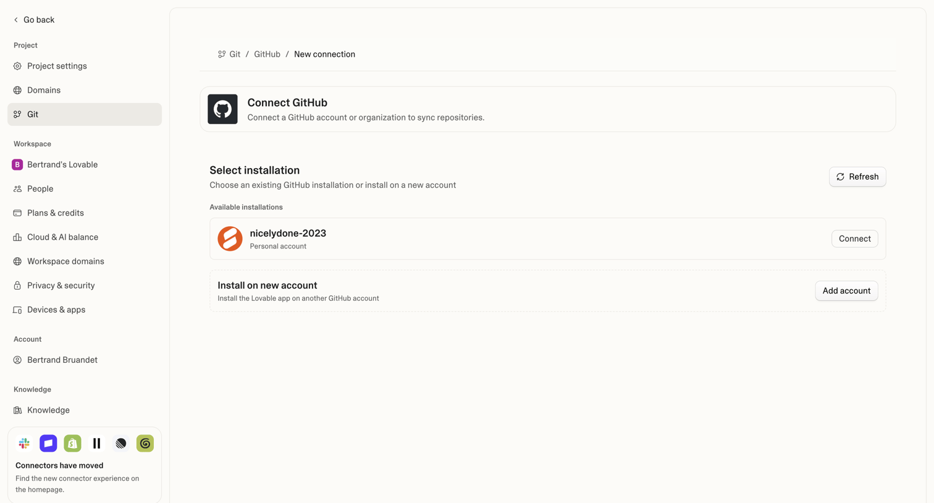934x503 pixels.
Task: Select the Git sidebar item
Action: pos(85,114)
